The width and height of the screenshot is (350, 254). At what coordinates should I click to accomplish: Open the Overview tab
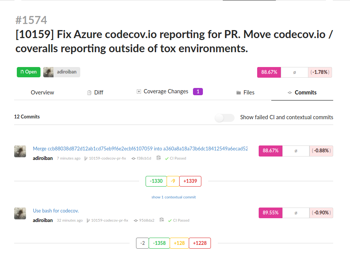click(x=42, y=93)
